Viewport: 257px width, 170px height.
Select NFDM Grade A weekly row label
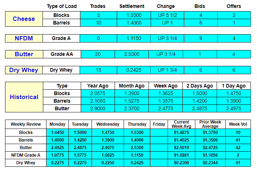(26, 155)
